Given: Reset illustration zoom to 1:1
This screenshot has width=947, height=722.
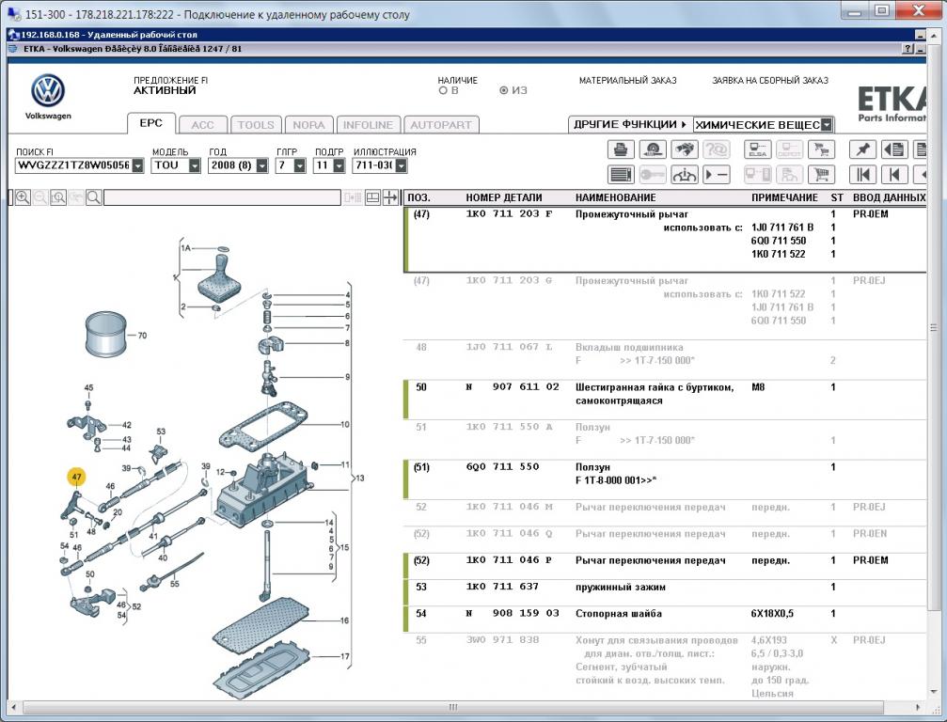Looking at the screenshot, I should (x=58, y=197).
